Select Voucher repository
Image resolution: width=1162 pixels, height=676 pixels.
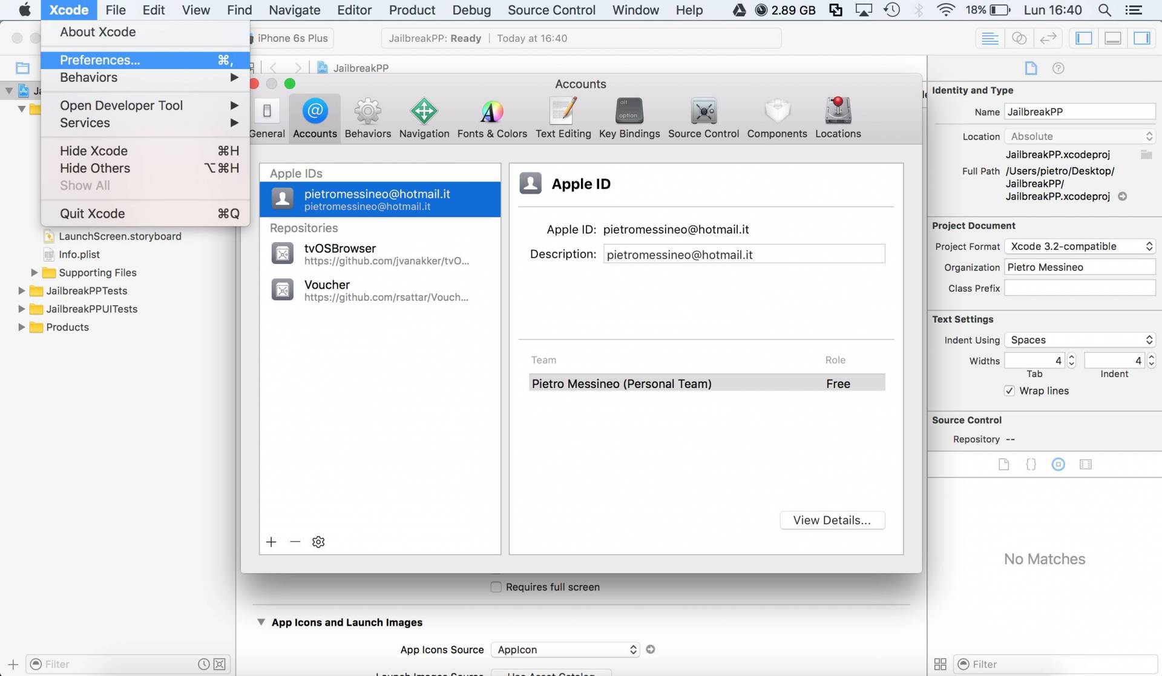pyautogui.click(x=380, y=290)
